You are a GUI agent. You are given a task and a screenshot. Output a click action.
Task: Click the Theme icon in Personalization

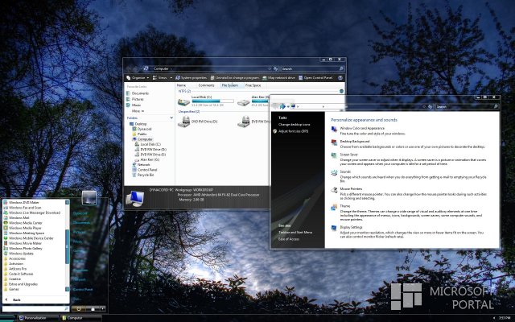tap(334, 207)
